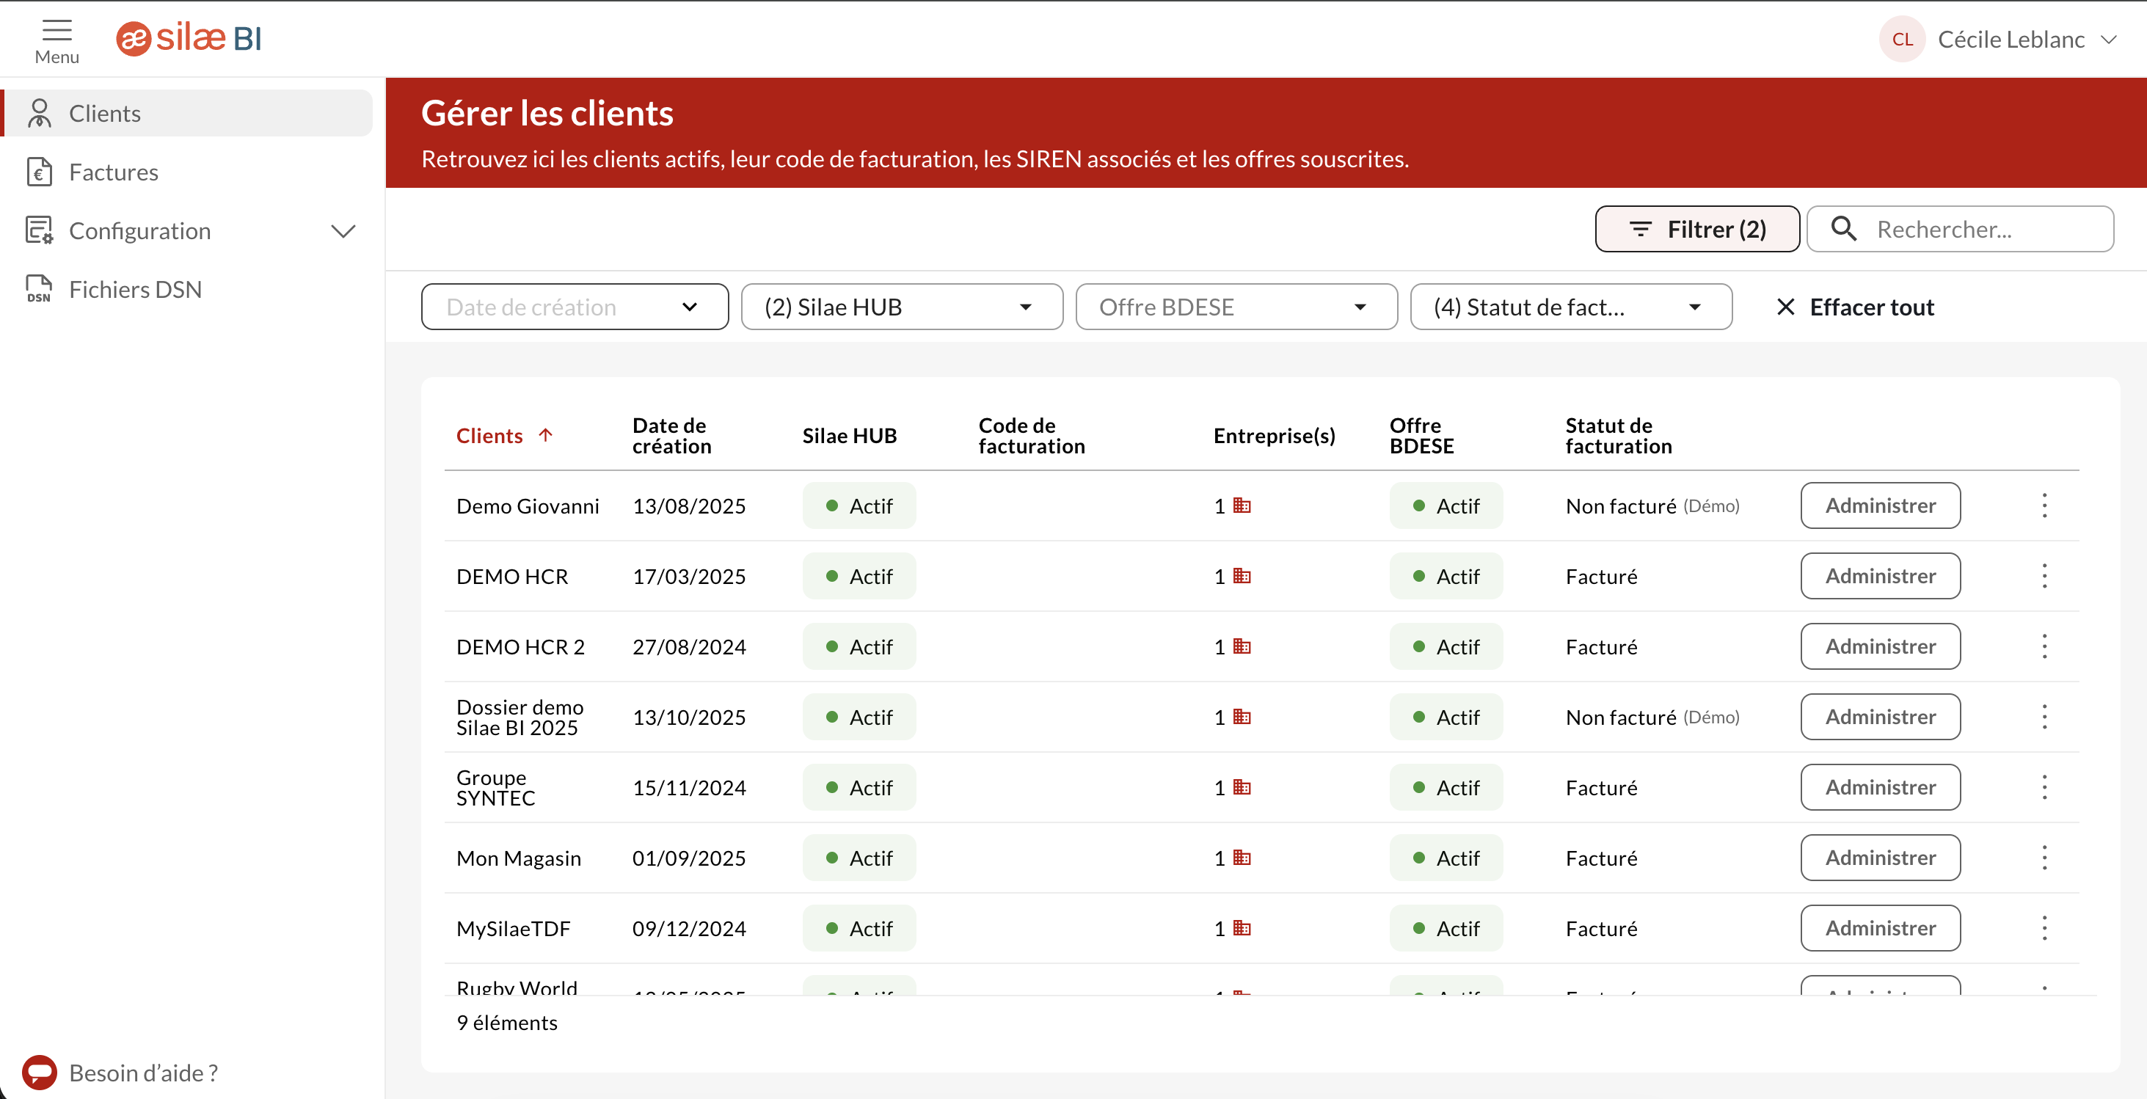The height and width of the screenshot is (1099, 2147).
Task: Expand the Configuration sidebar menu
Action: [343, 231]
